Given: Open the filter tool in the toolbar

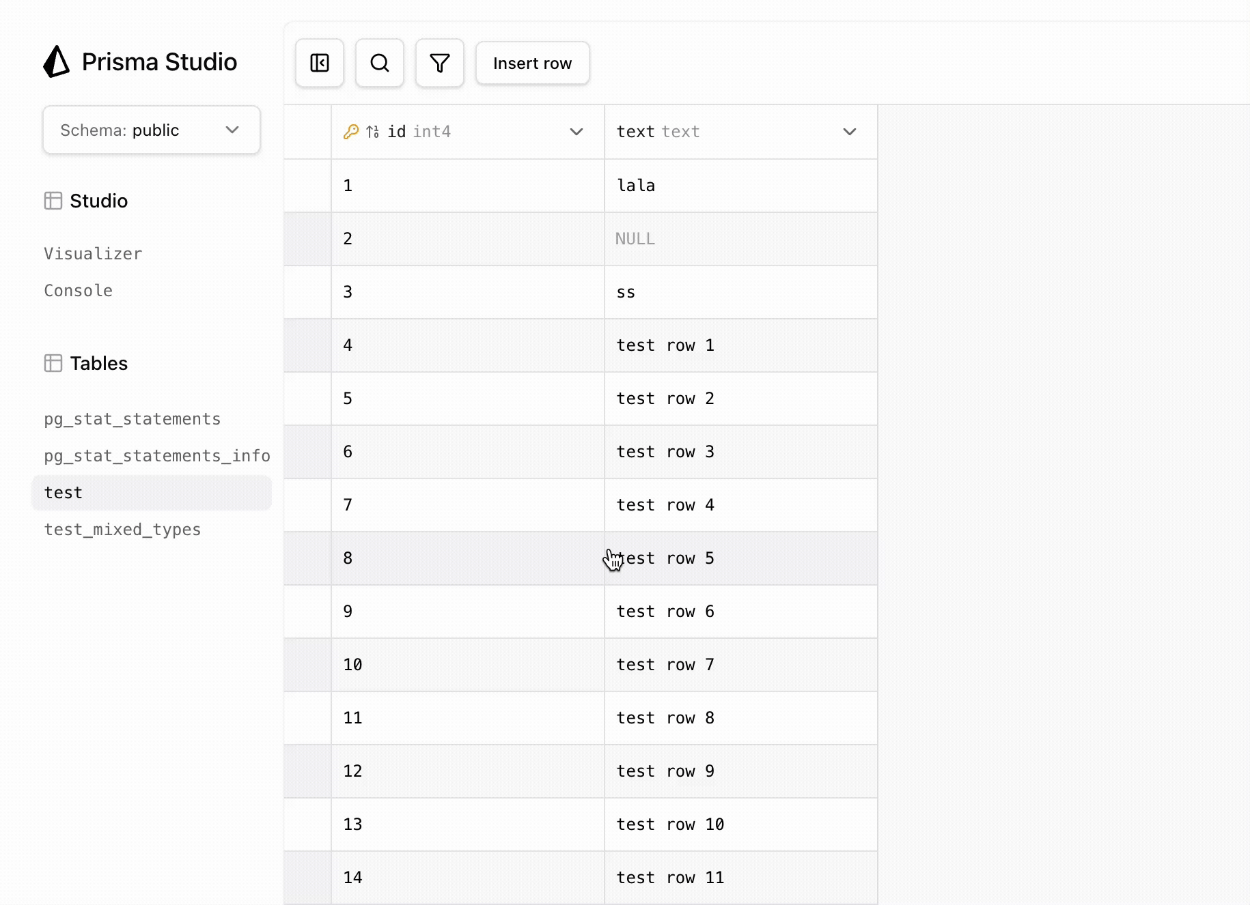Looking at the screenshot, I should [x=439, y=63].
